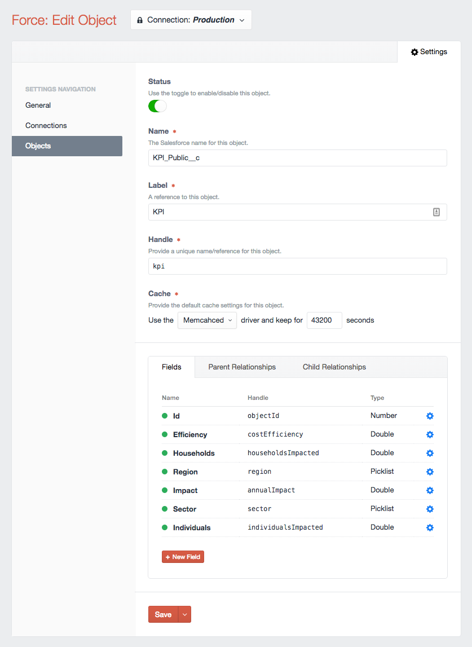
Task: Select Objects in settings navigation
Action: [x=67, y=146]
